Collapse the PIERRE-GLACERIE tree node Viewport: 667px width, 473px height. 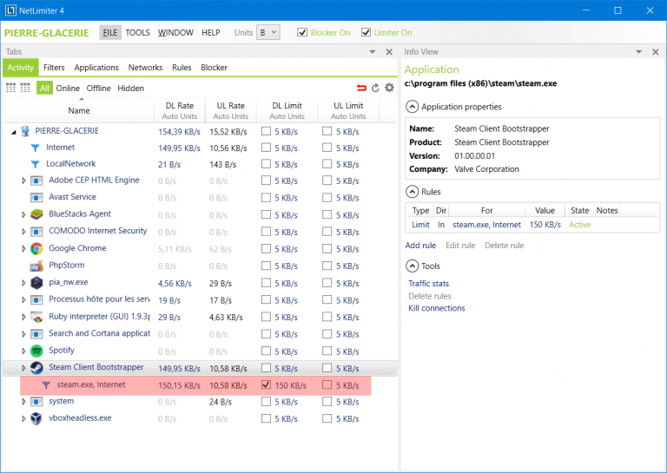point(14,132)
